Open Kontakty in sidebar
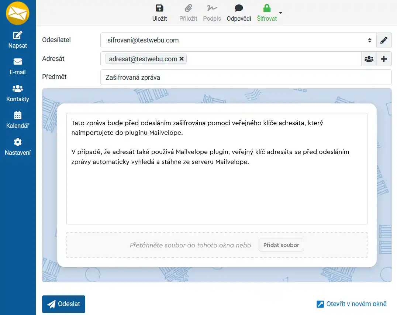This screenshot has height=315, width=397. point(17,93)
